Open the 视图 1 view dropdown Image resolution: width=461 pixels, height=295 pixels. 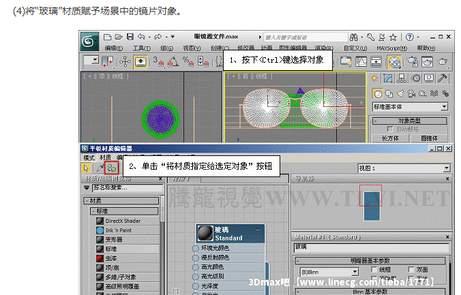[445, 168]
